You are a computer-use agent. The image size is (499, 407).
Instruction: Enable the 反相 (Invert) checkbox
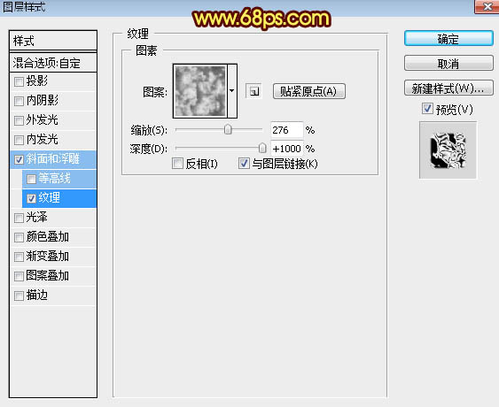(x=177, y=164)
